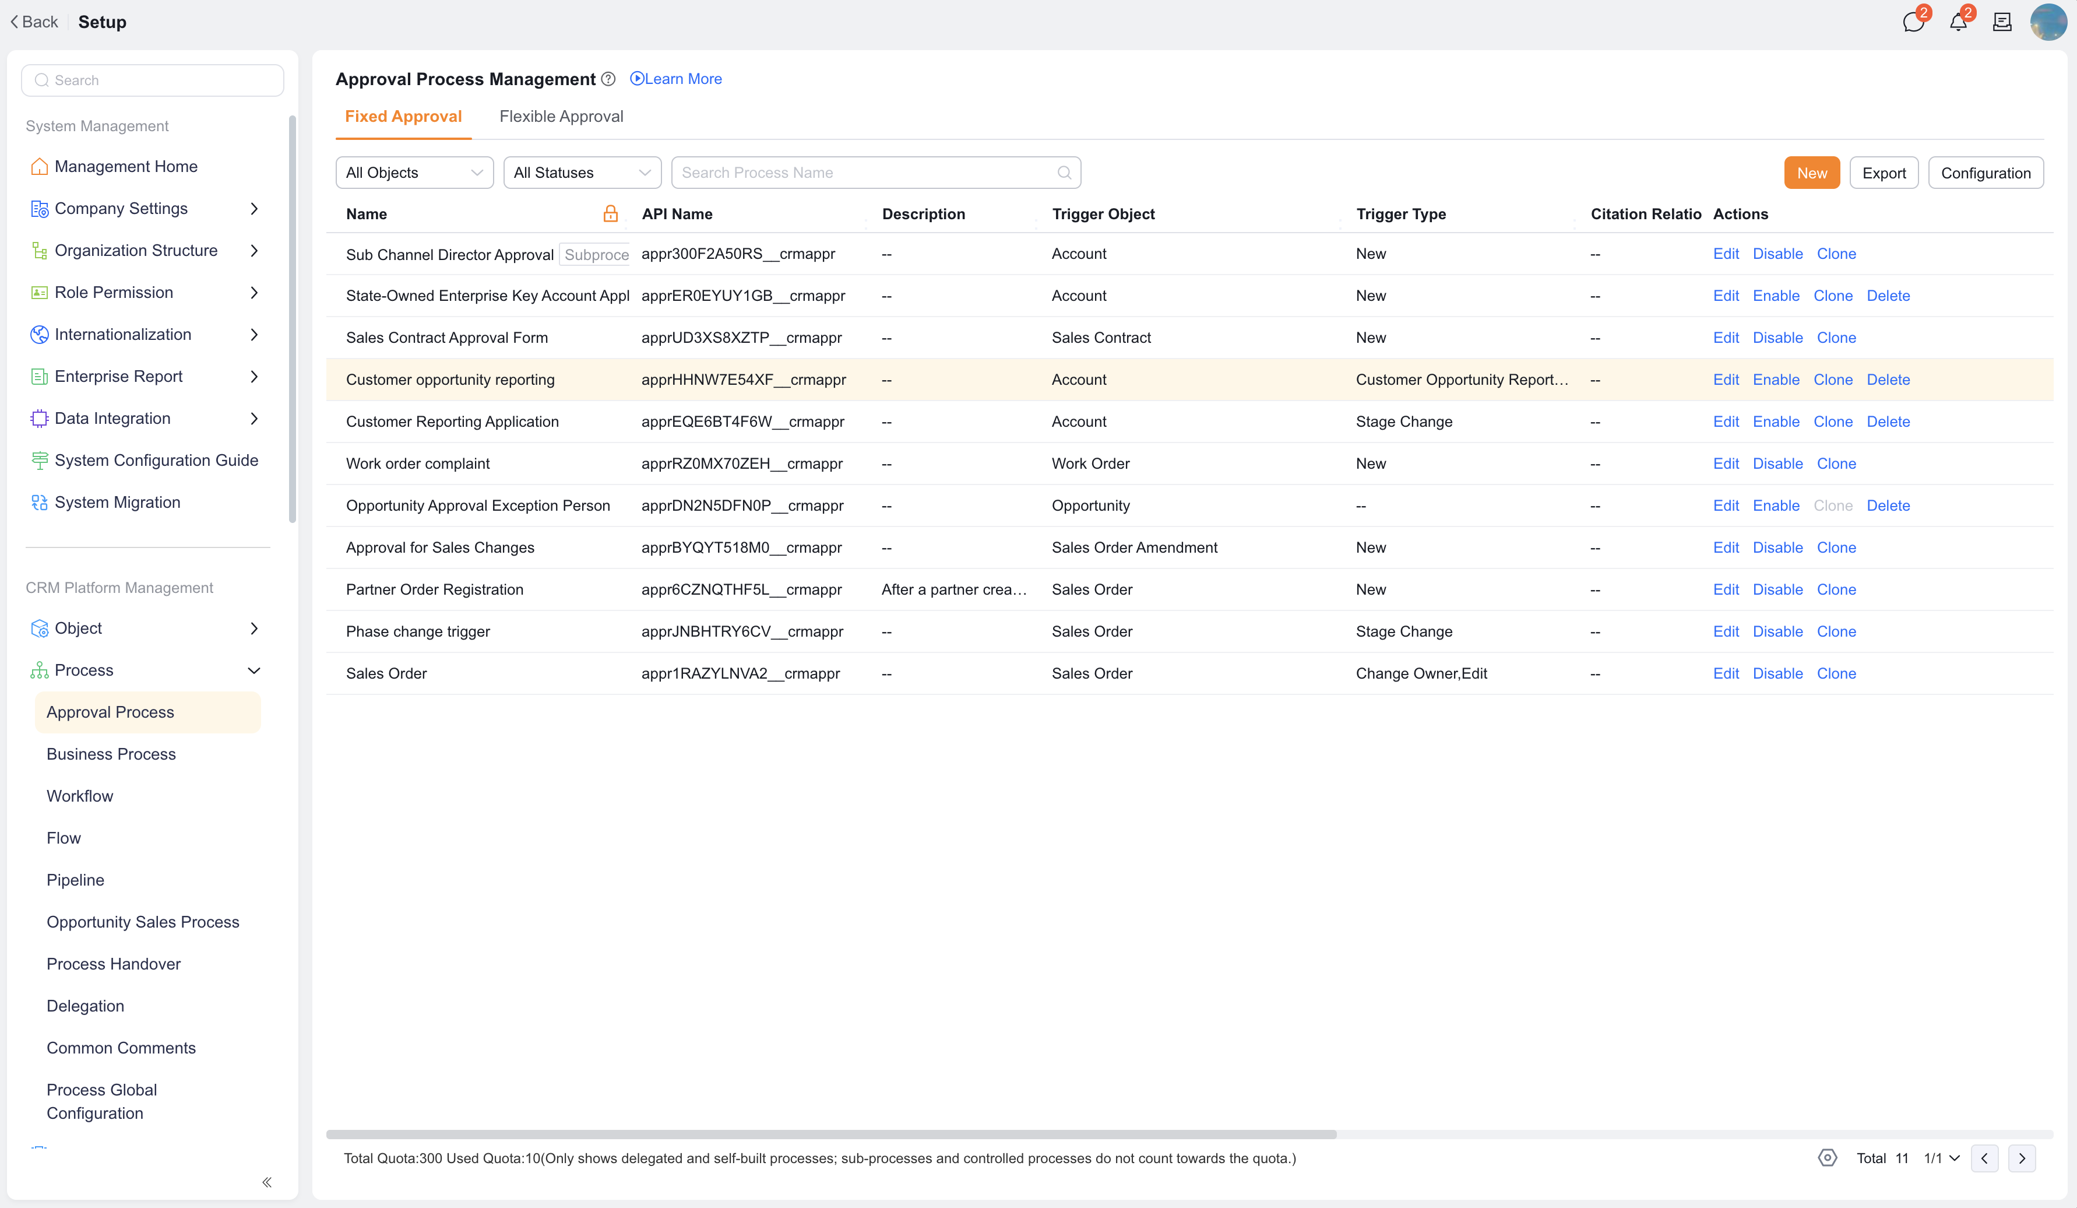Click the search magnifier in process search
The height and width of the screenshot is (1208, 2077).
coord(1064,173)
